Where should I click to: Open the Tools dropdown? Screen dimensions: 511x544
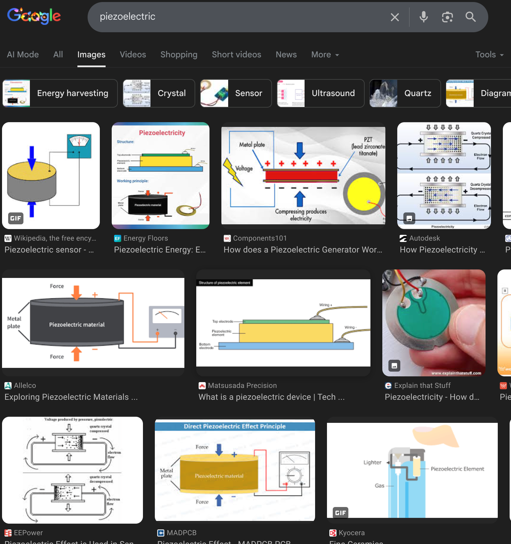click(x=489, y=55)
